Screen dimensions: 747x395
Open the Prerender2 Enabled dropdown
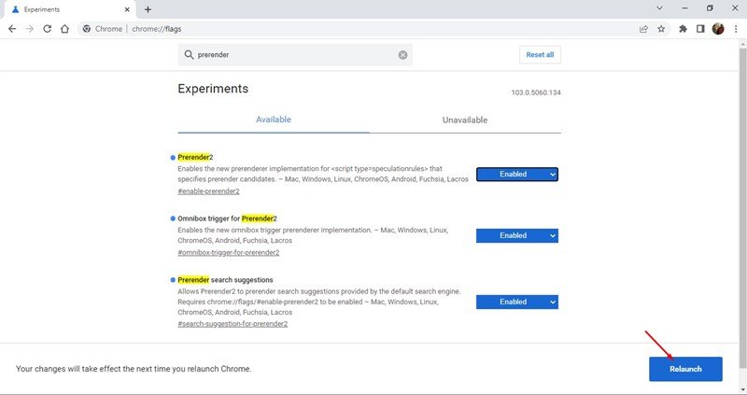tap(517, 175)
